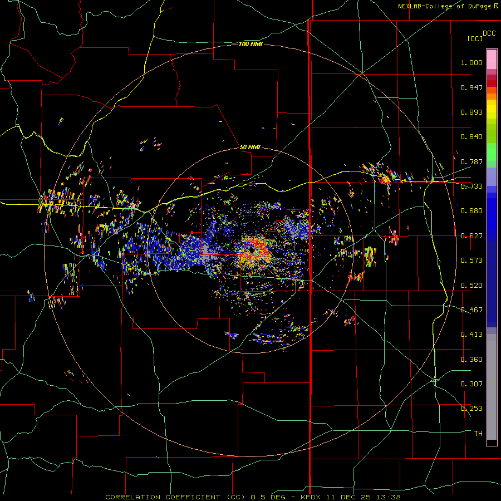Viewport: 501px width, 501px height.
Task: Select the 1.000 value on the color scale
Action: pos(471,62)
